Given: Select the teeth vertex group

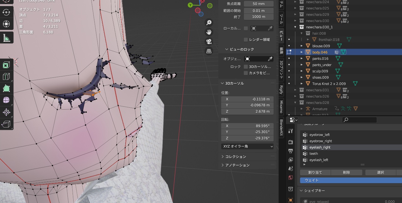Looking at the screenshot, I should point(314,154).
